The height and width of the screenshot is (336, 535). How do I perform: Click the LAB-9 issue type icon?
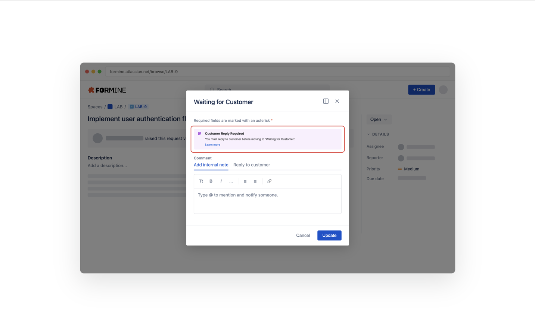[132, 107]
